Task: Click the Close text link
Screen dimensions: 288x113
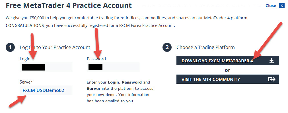Action: pos(271,6)
